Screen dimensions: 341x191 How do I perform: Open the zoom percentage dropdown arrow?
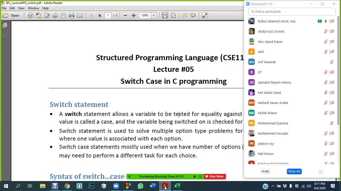click(153, 15)
